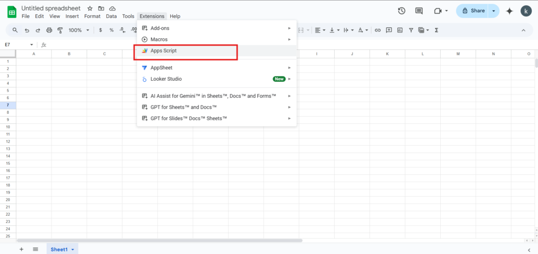Open the File menu
Viewport: 538px width, 254px height.
[x=25, y=16]
